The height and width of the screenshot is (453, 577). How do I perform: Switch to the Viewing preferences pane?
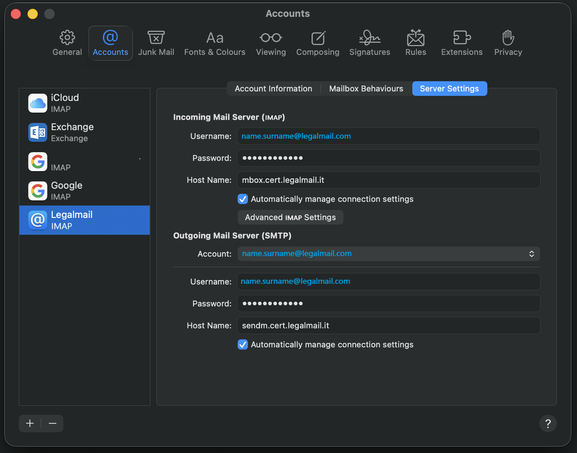271,43
